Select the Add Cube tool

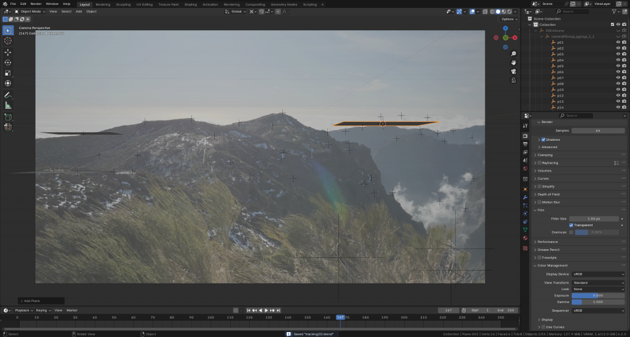click(7, 117)
